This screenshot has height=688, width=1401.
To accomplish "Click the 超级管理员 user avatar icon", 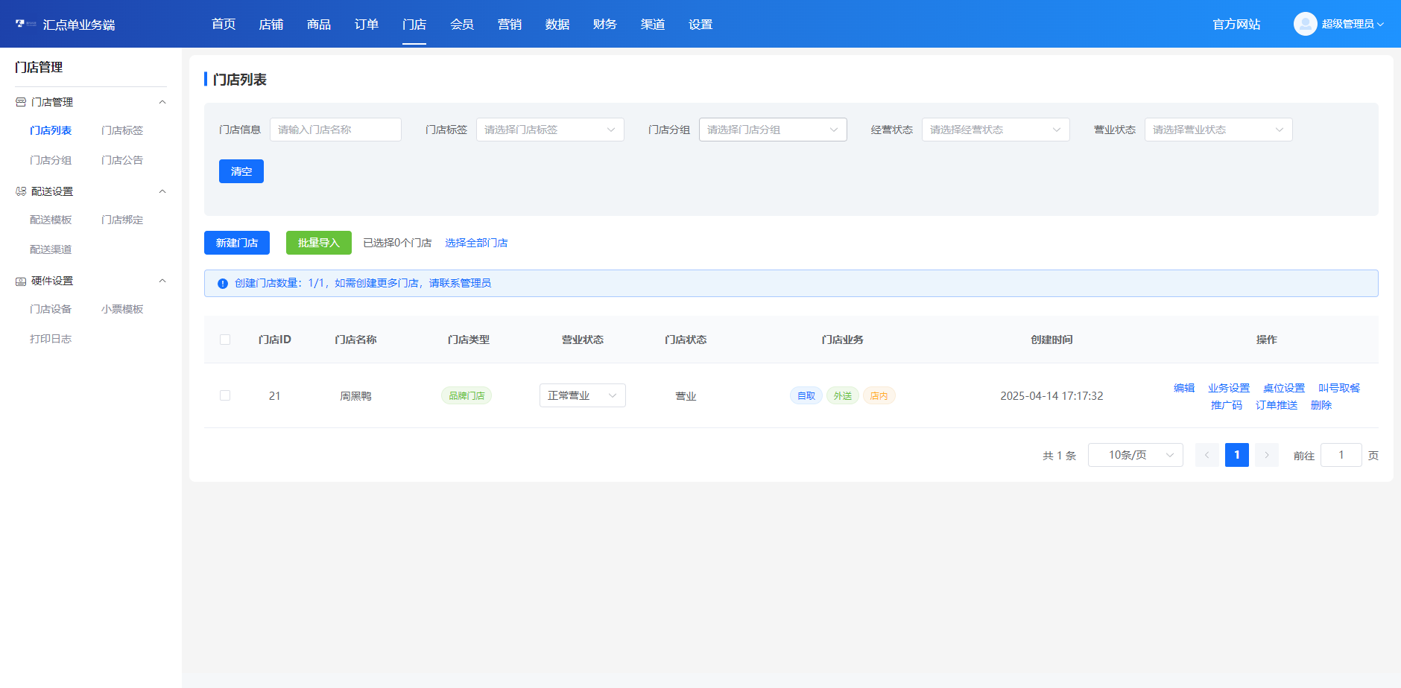I will point(1305,24).
